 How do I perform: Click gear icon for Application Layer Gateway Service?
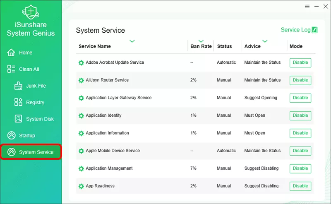(x=81, y=98)
